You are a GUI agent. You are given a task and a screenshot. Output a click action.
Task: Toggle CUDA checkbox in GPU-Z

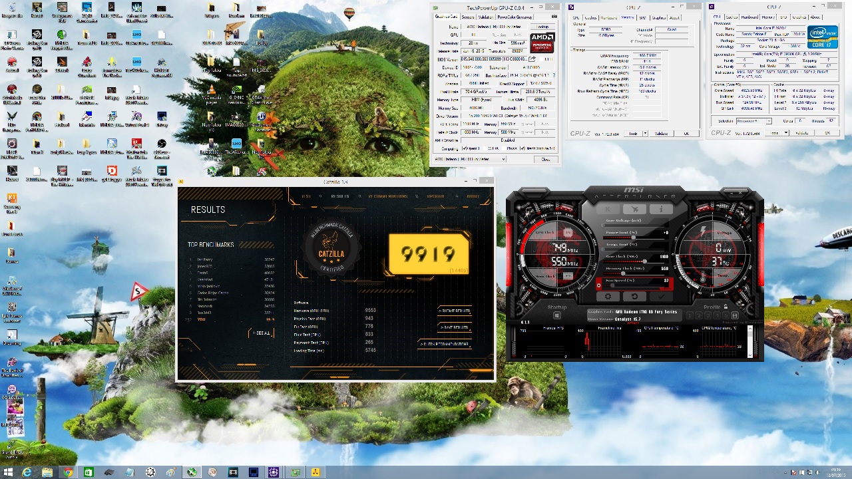pyautogui.click(x=485, y=148)
